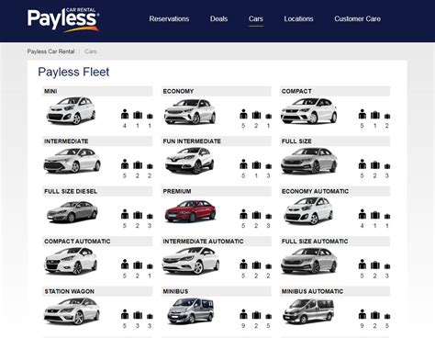Click the Mini passenger icon
Image resolution: width=435 pixels, height=338 pixels.
pyautogui.click(x=125, y=114)
